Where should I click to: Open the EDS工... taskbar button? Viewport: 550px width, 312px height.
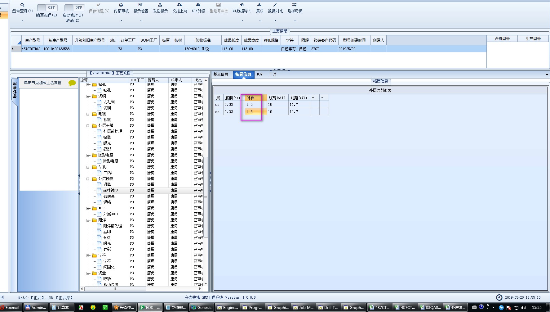[x=150, y=307]
